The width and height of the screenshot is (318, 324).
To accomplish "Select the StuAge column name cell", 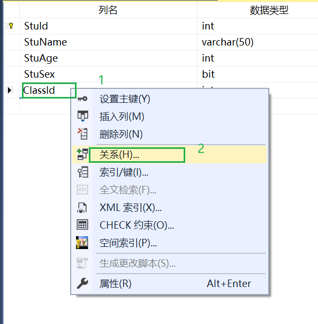I will coord(108,58).
